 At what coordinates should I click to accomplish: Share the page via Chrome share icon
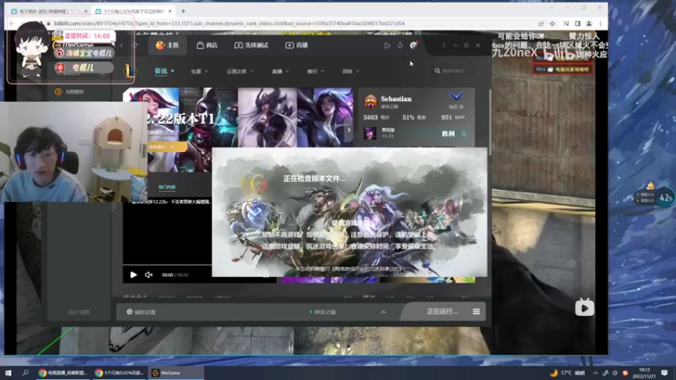pos(541,24)
